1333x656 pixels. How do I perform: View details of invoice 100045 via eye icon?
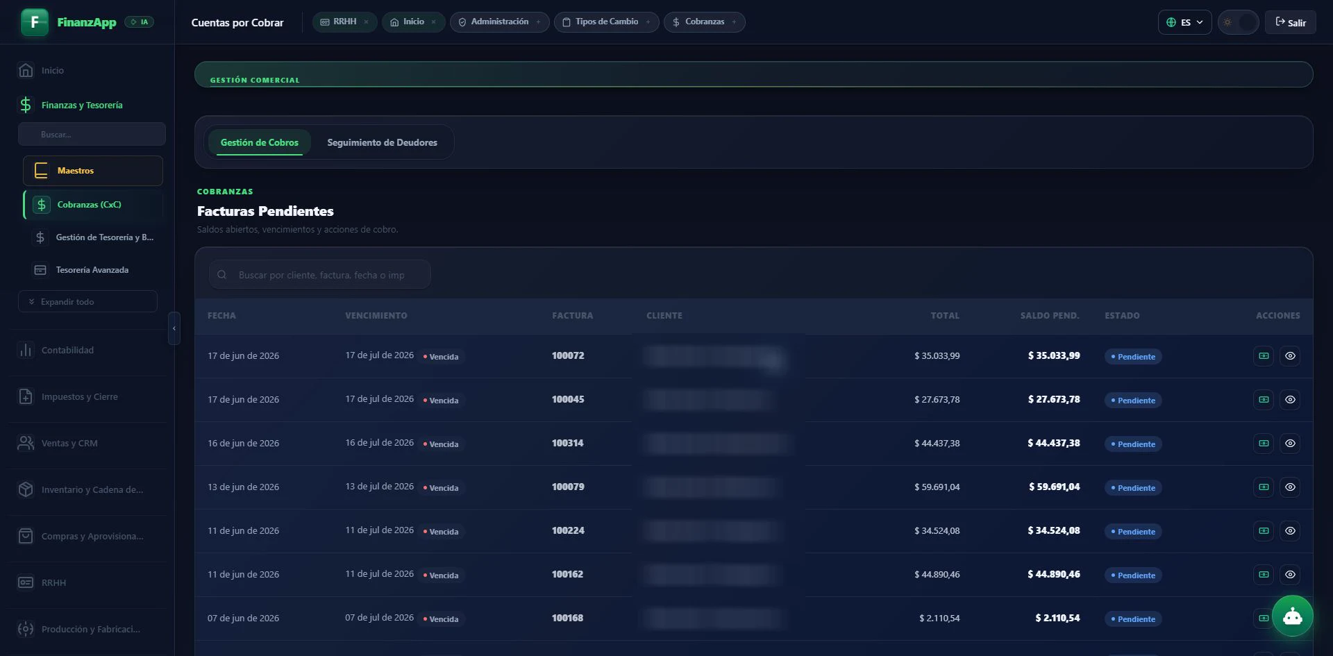[x=1290, y=400]
